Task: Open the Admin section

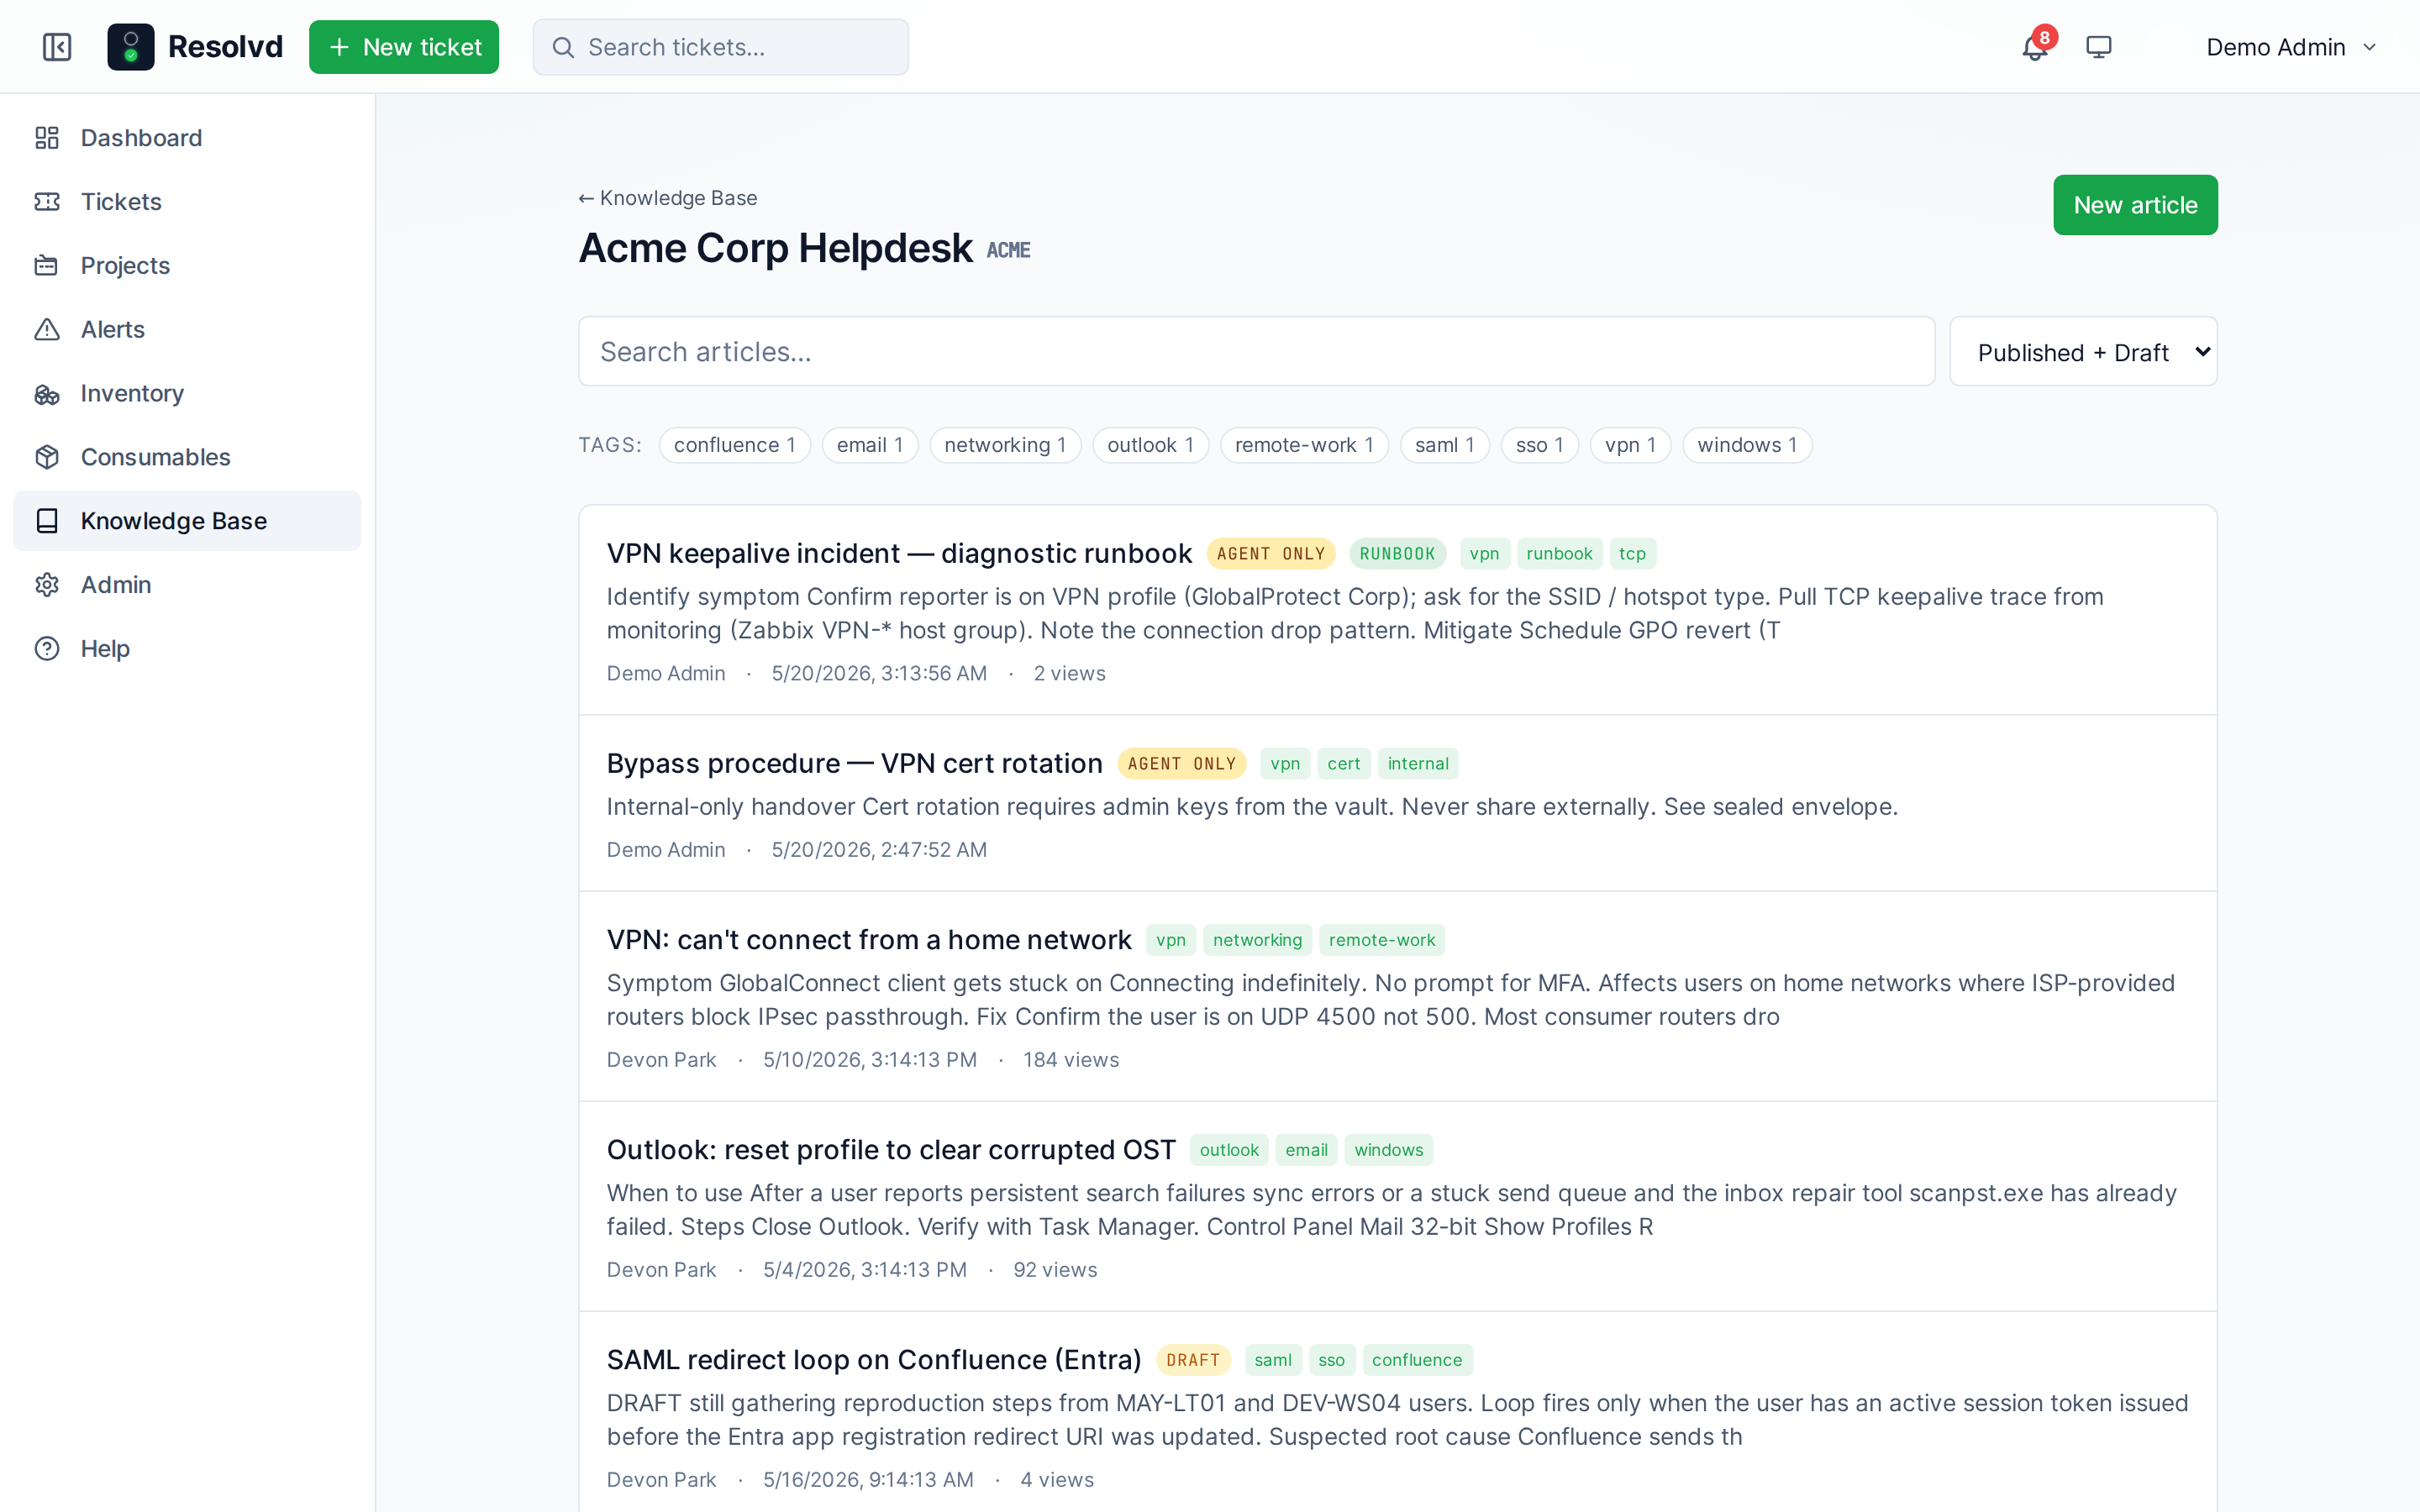Action: pyautogui.click(x=187, y=585)
